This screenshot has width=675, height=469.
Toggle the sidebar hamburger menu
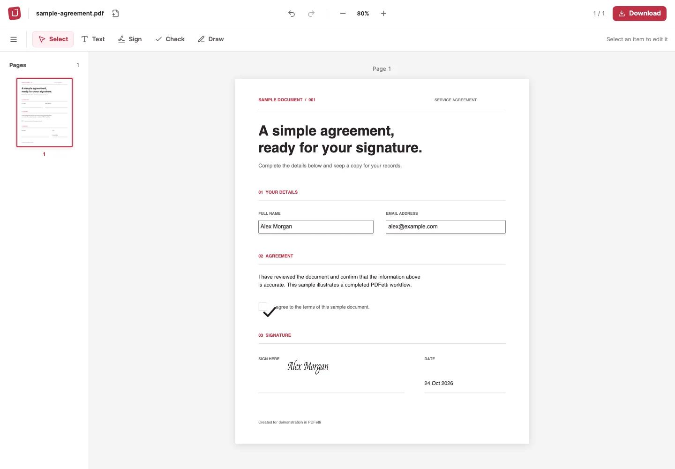[x=14, y=39]
